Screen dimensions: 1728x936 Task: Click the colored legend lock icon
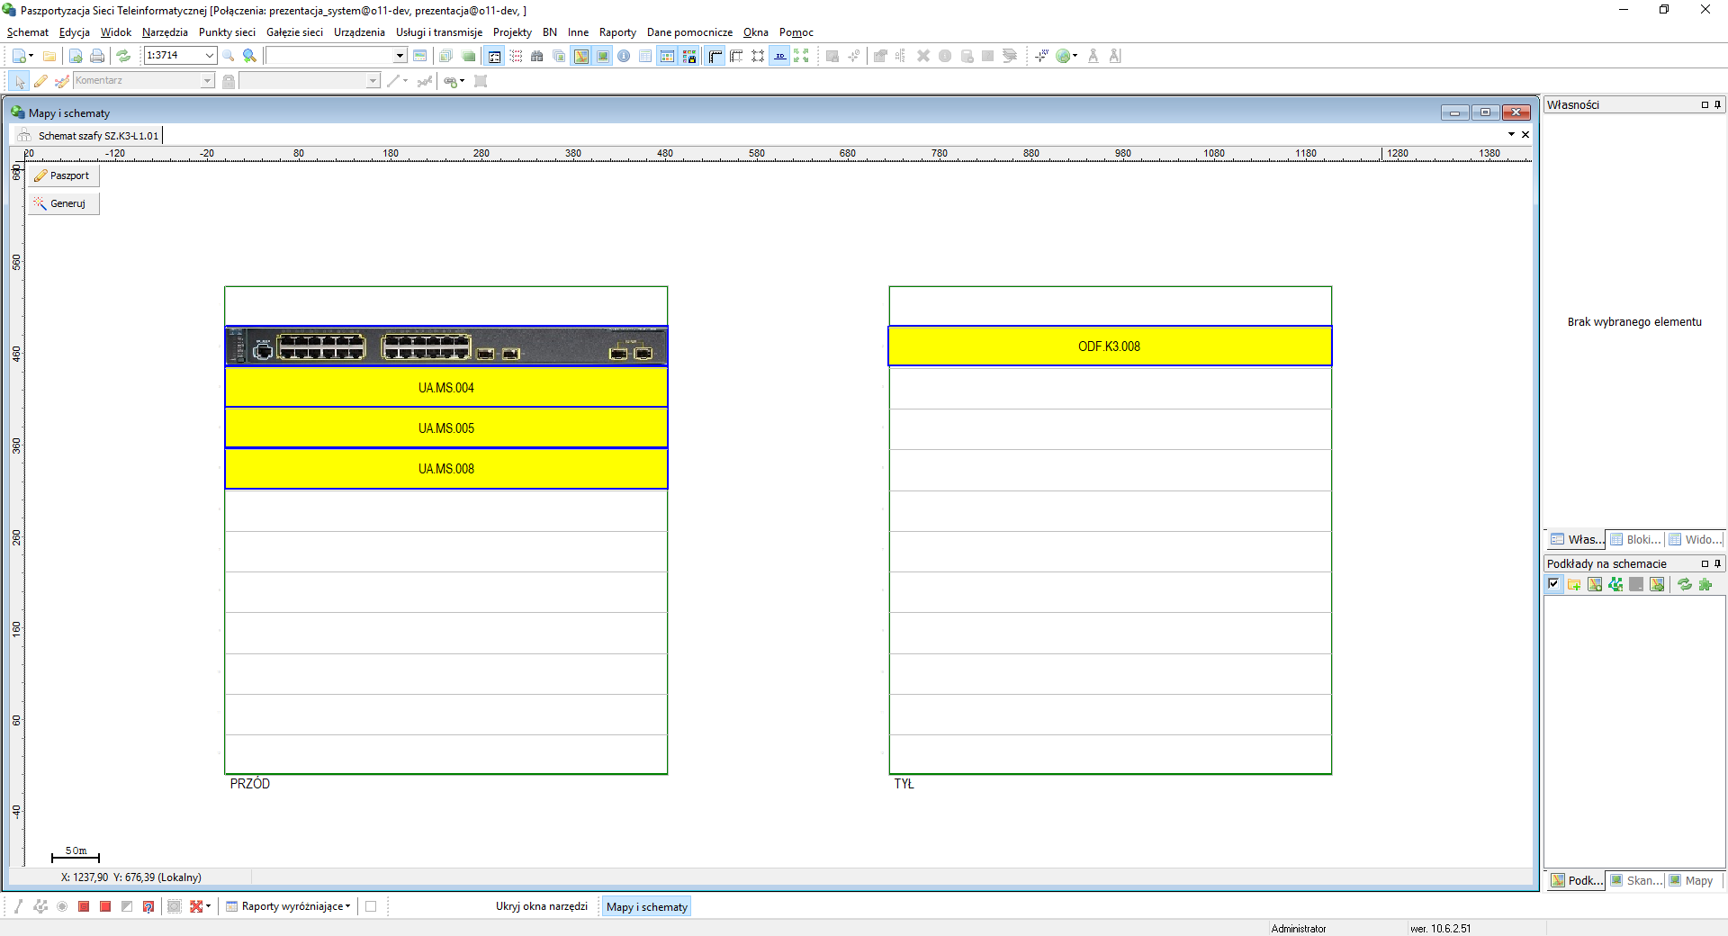(689, 56)
